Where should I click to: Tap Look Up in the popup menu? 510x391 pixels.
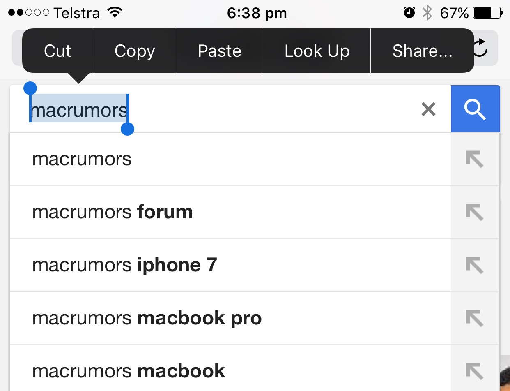317,51
